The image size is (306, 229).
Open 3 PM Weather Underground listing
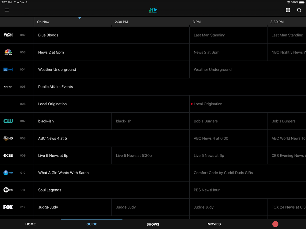248,70
